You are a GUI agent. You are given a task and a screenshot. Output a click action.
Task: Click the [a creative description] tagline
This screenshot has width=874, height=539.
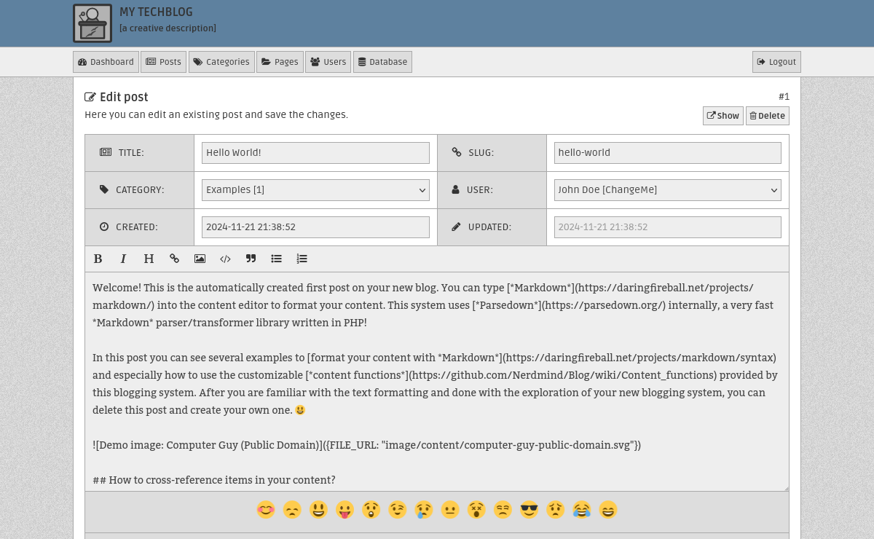(x=168, y=28)
